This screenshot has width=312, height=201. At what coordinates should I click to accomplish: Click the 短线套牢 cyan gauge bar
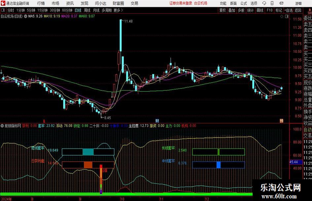88,152
